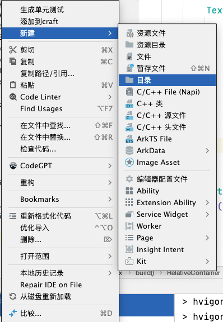
Task: Open the Bookmarks submenu chevron
Action: pyautogui.click(x=110, y=199)
